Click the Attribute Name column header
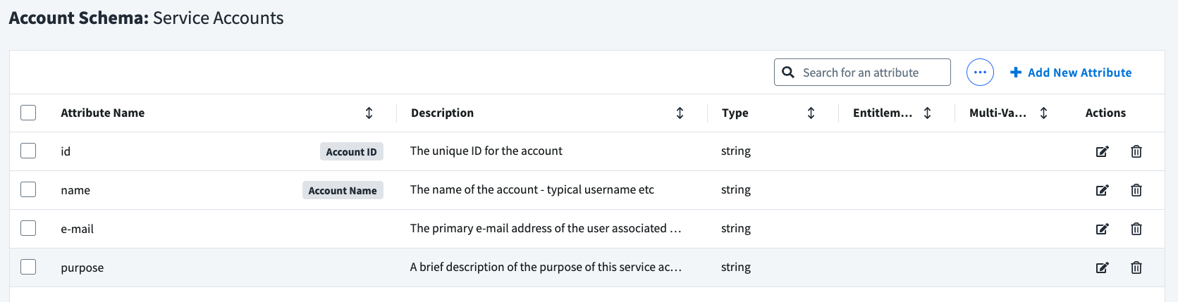The image size is (1178, 302). (x=102, y=113)
